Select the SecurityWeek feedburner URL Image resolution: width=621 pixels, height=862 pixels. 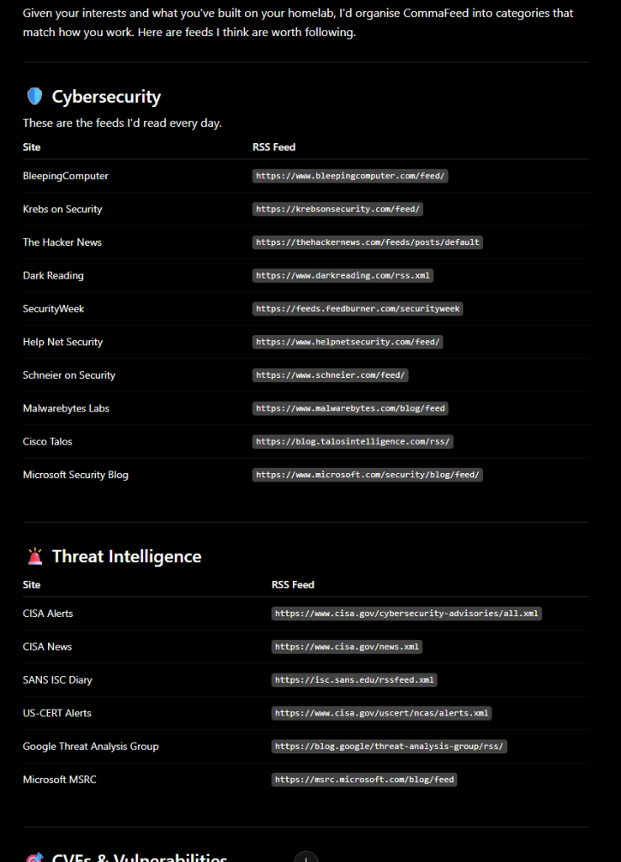click(358, 309)
